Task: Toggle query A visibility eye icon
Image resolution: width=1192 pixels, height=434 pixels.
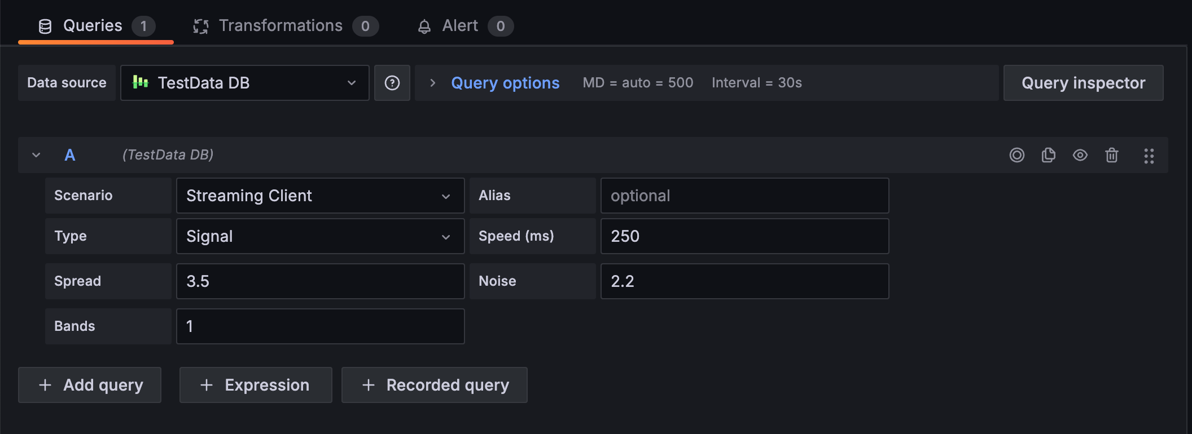Action: pos(1080,155)
